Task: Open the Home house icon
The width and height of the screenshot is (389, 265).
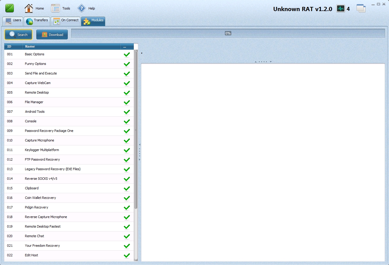Action: pos(29,8)
